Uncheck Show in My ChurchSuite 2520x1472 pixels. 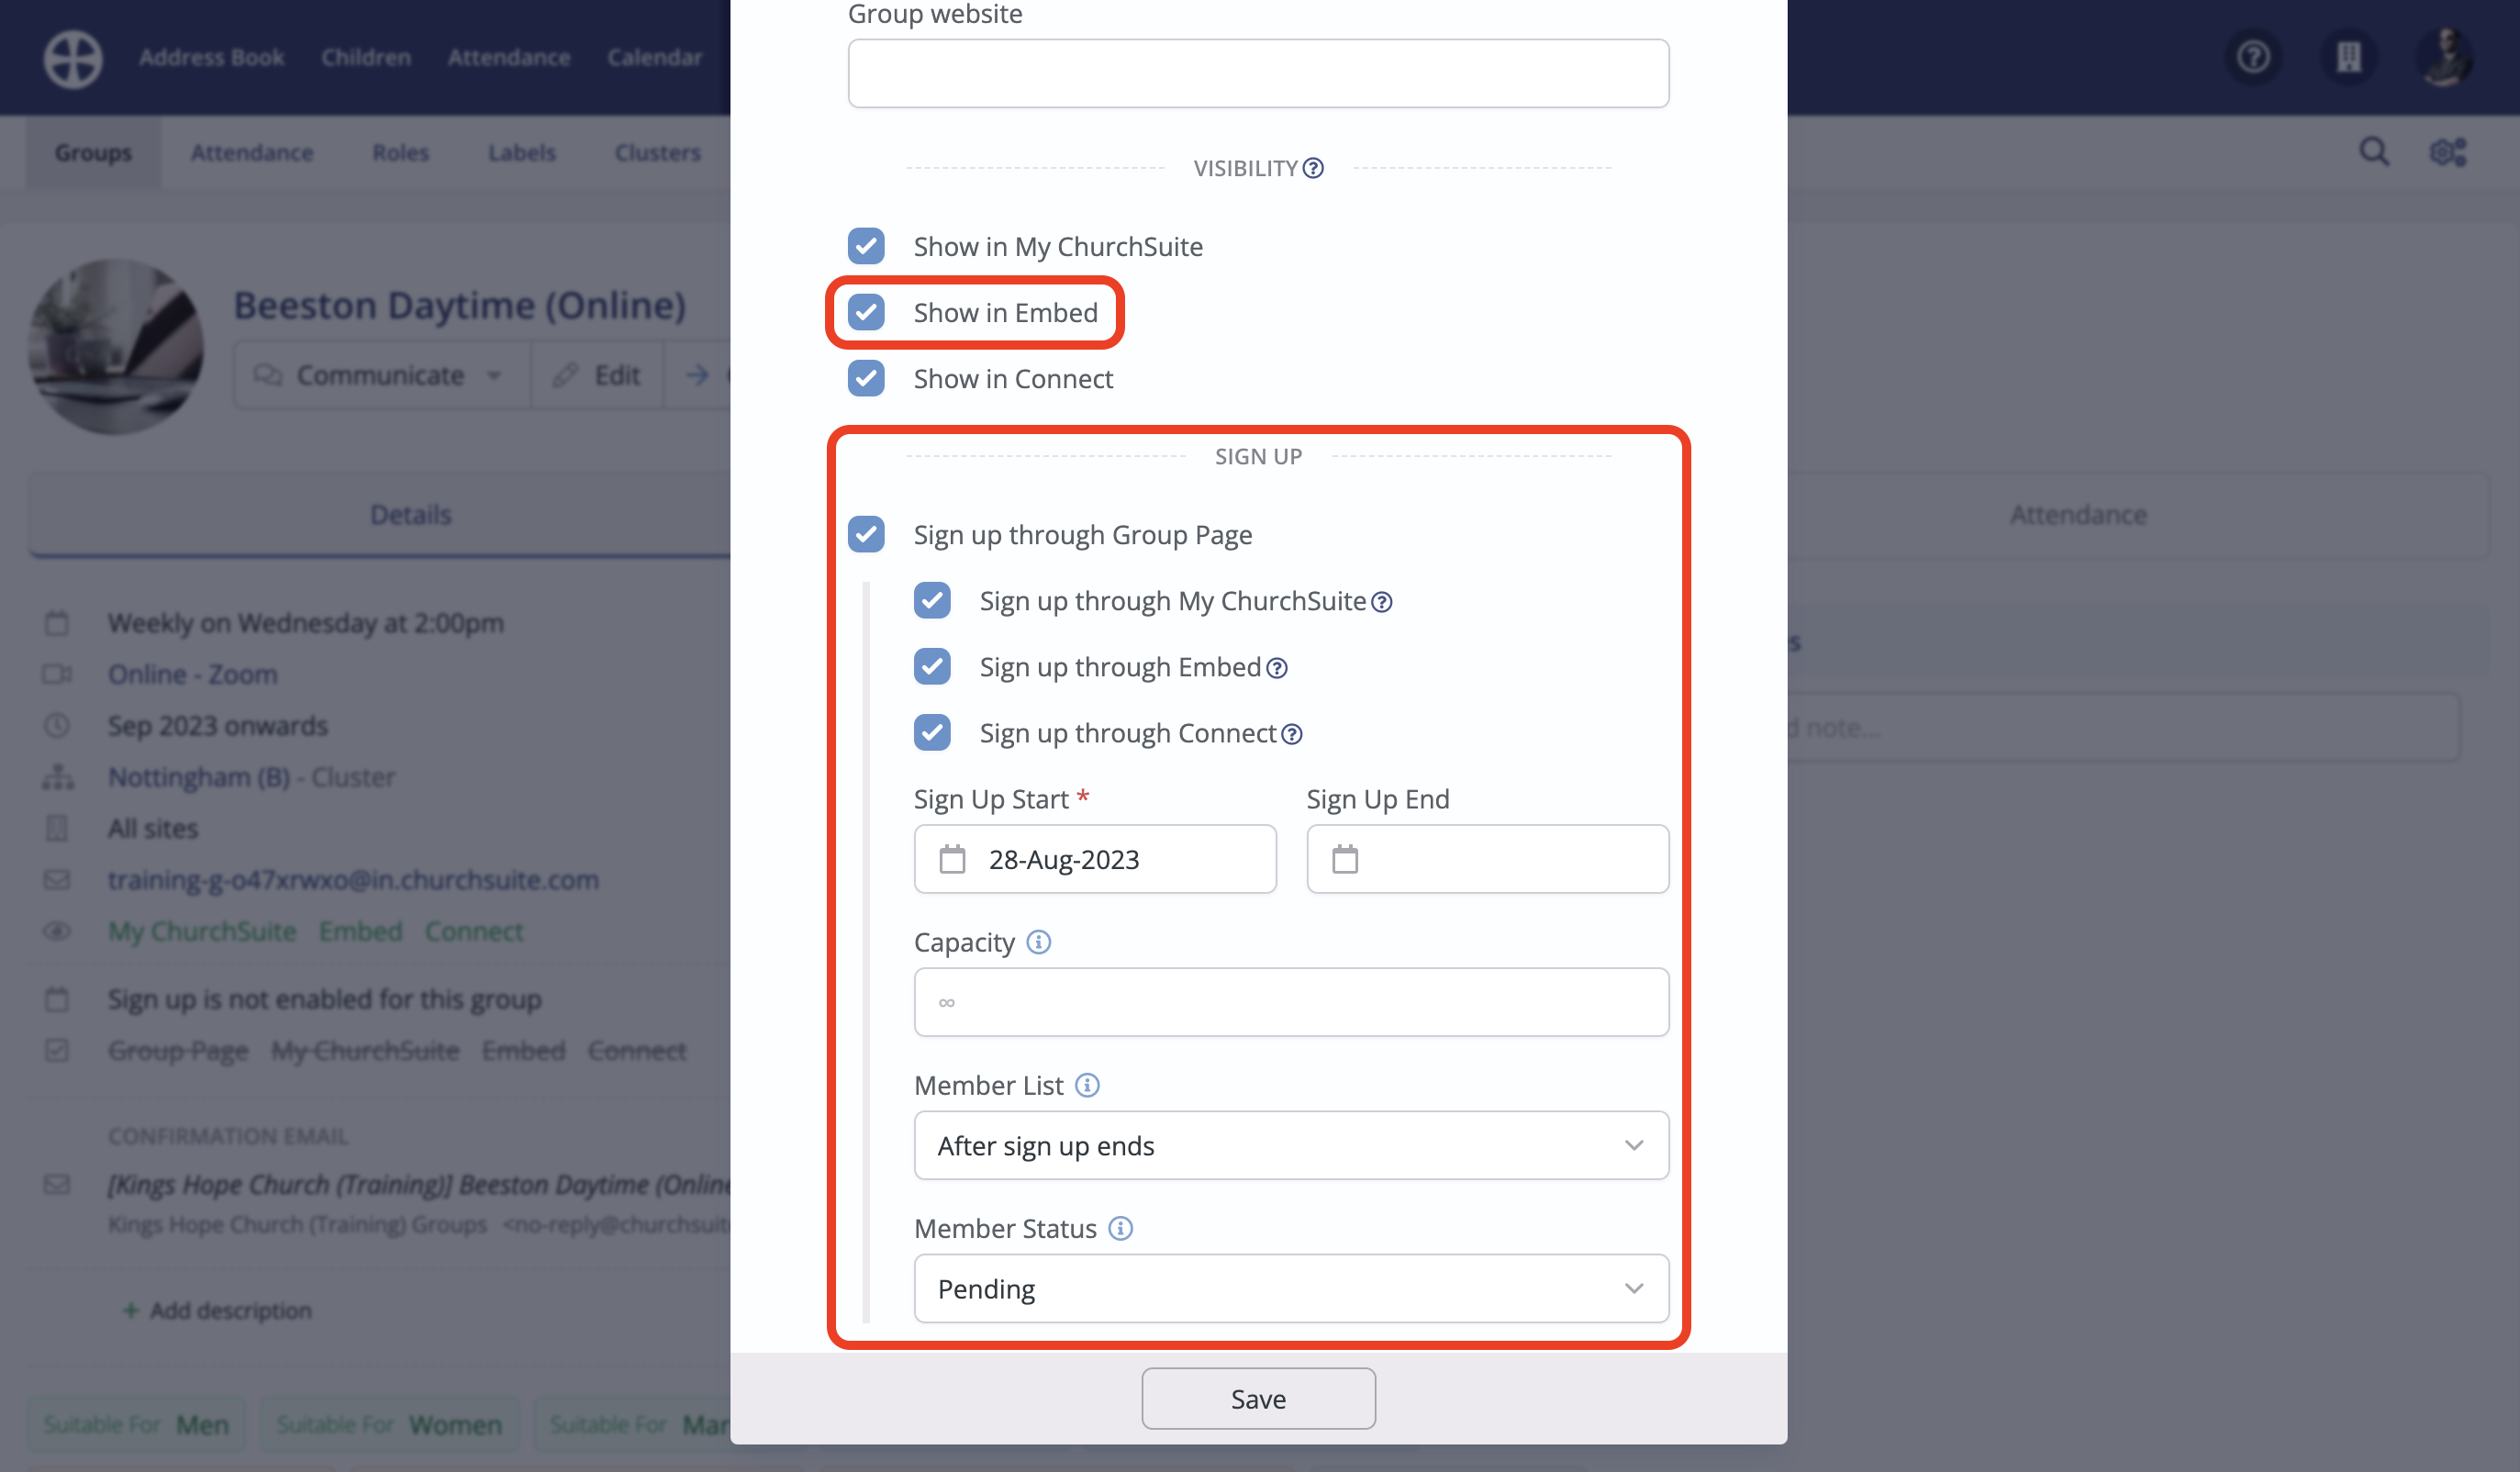click(x=866, y=246)
